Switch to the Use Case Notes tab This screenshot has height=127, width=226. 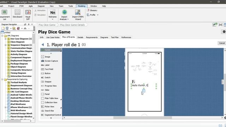click(53, 37)
